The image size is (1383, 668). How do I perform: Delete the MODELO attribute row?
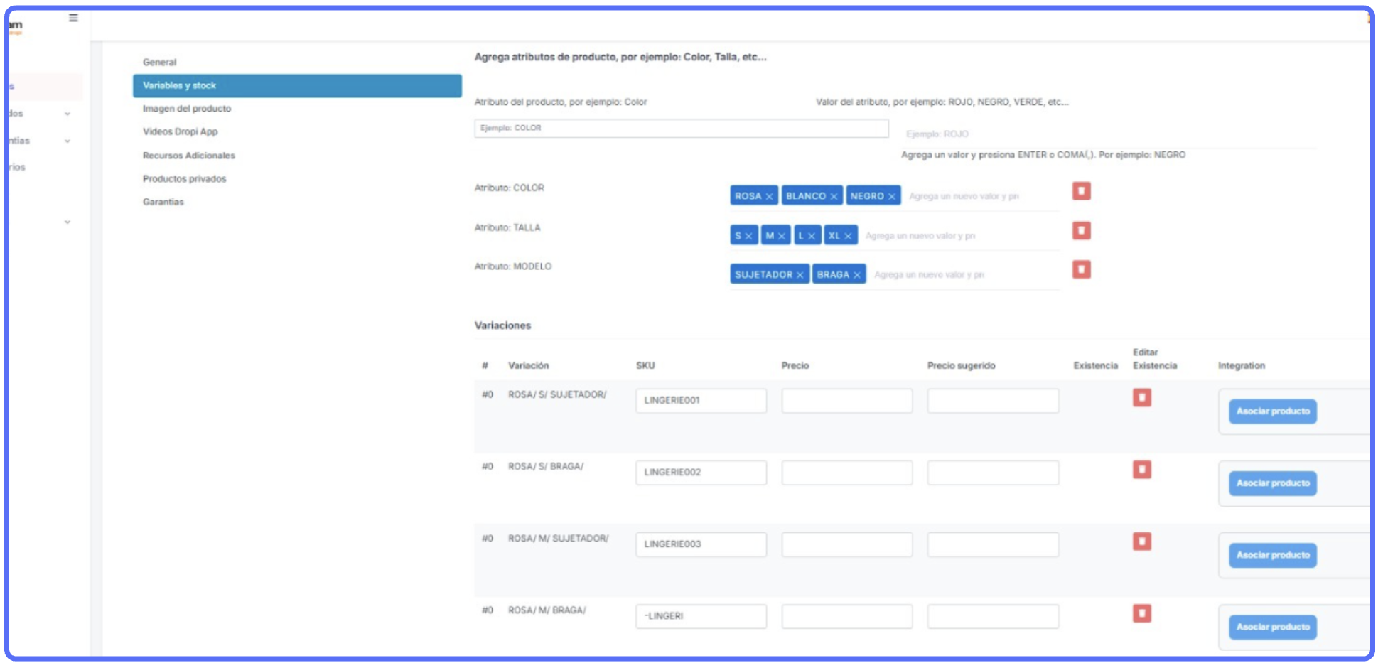[x=1081, y=270]
